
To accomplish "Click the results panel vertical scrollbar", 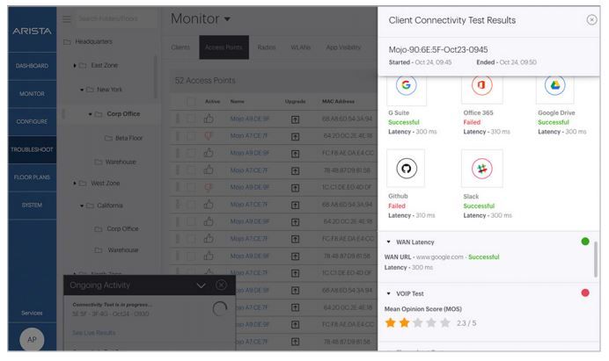I will pos(596,259).
